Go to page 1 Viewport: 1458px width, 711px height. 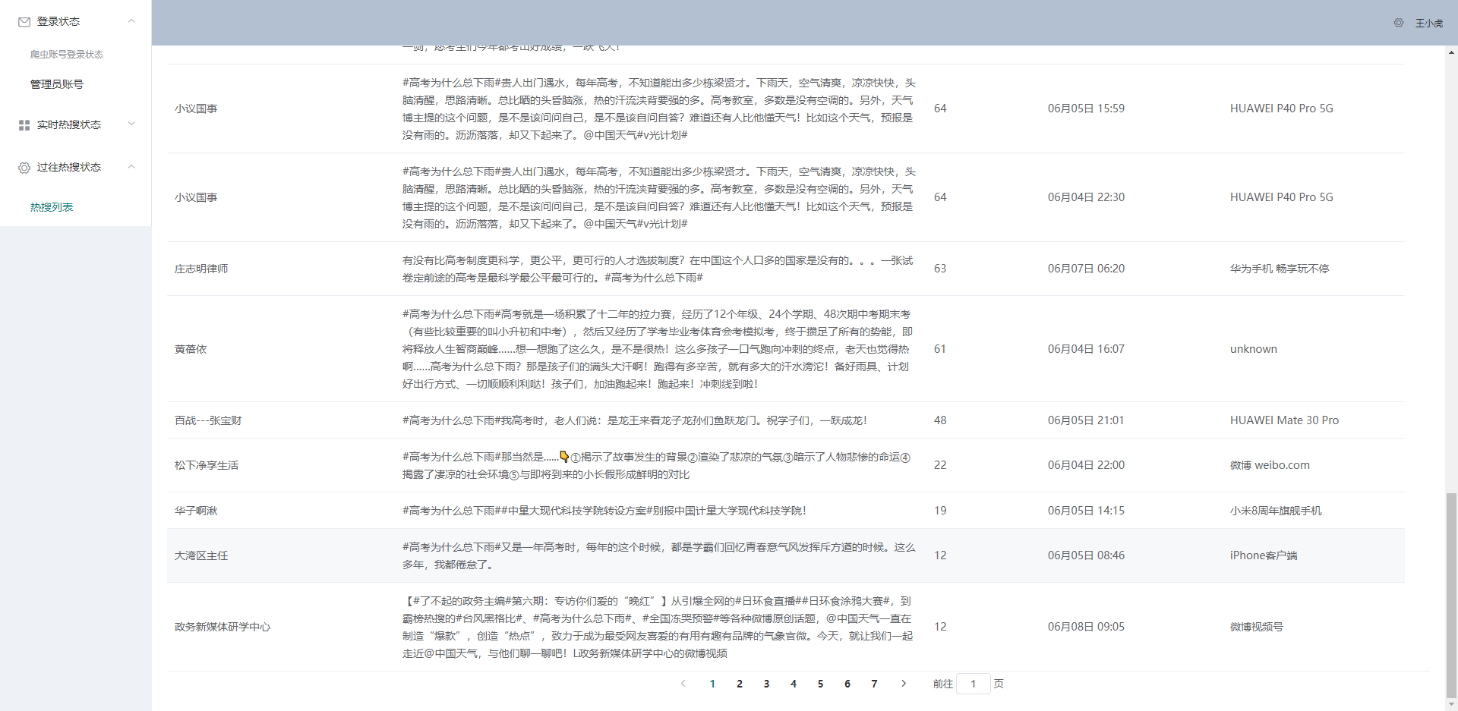coord(712,684)
